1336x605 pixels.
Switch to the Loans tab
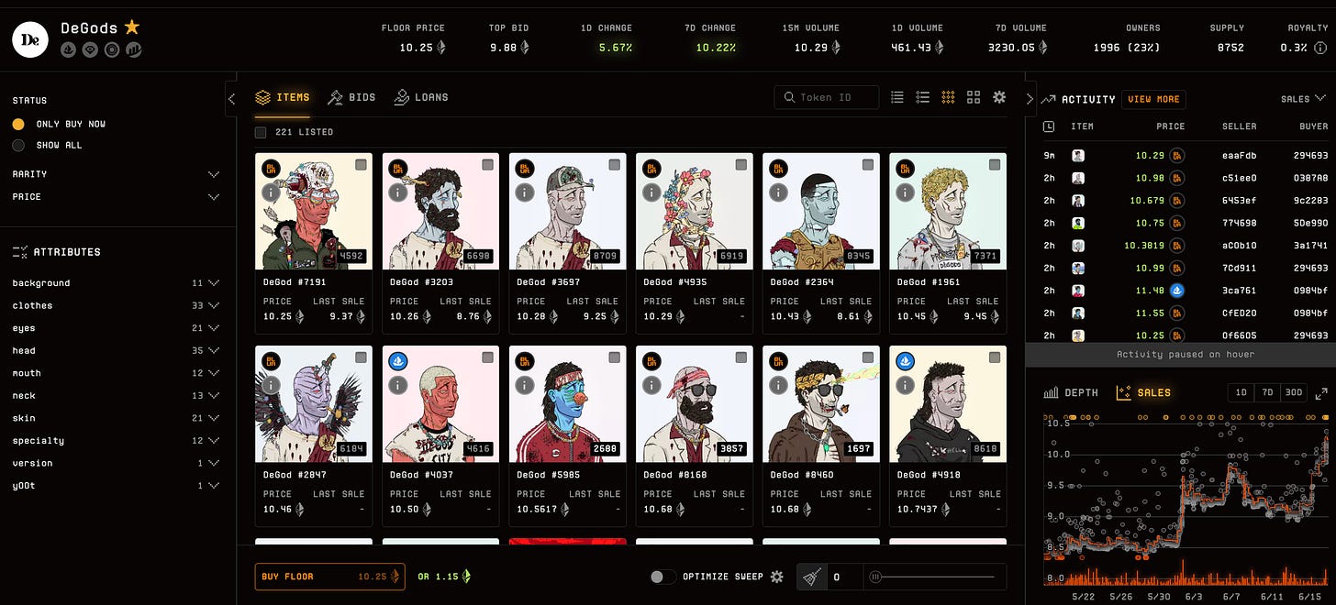pos(421,97)
